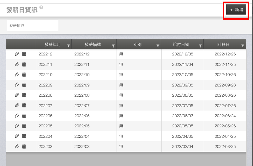This screenshot has height=166, width=253.
Task: Click payroll date 2022/09/23
Action: pyautogui.click(x=225, y=85)
